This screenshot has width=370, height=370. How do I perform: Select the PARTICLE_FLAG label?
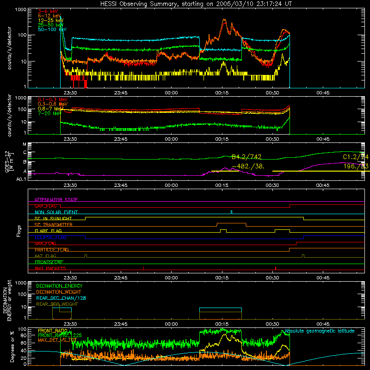52,250
